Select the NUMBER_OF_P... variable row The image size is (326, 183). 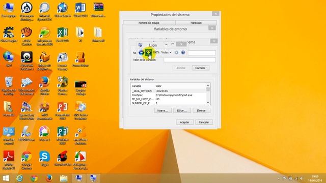[169, 103]
